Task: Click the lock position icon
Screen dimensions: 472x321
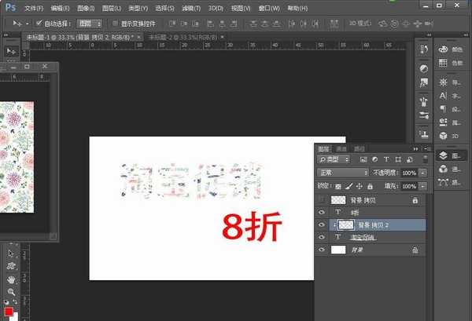Action: [x=359, y=186]
